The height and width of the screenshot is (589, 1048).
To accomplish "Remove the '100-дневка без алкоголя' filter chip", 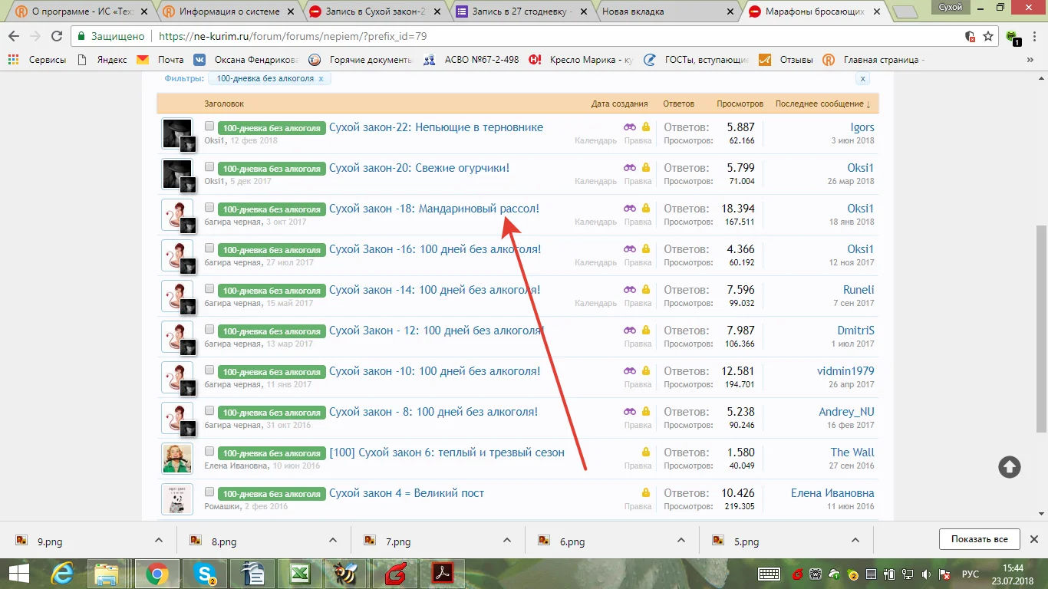I will click(x=321, y=78).
